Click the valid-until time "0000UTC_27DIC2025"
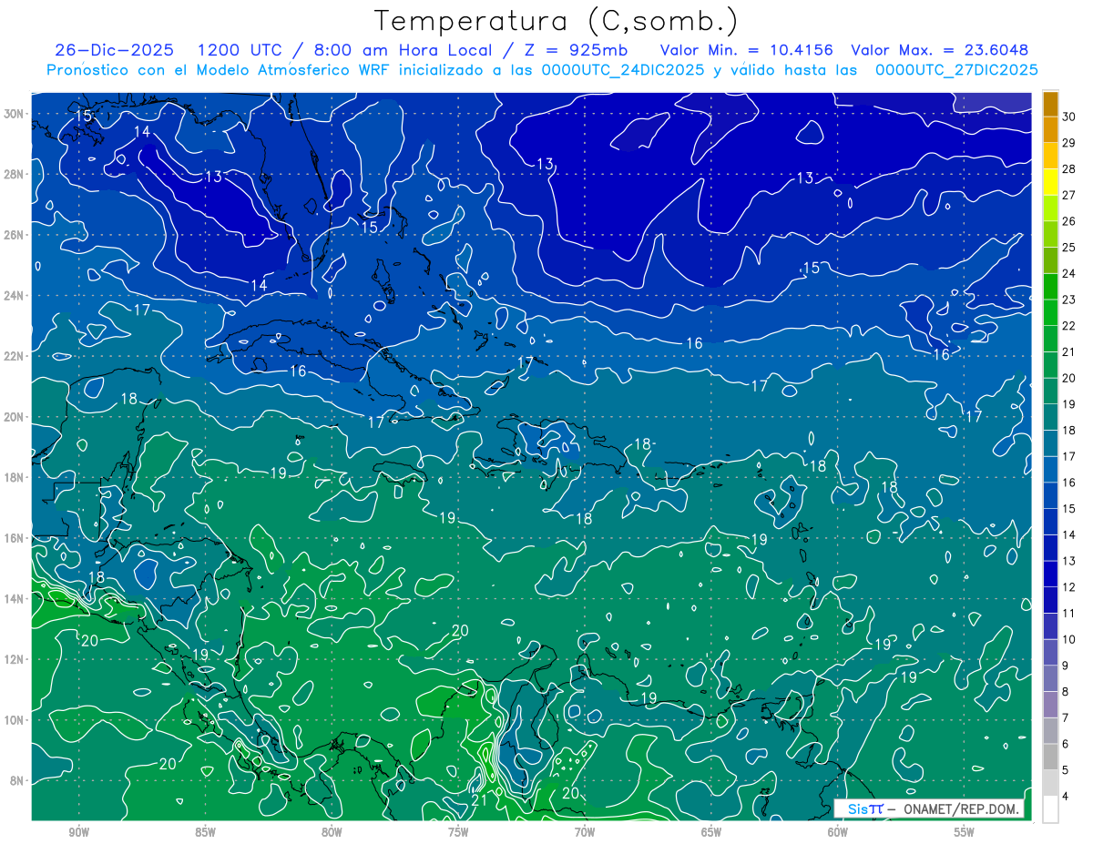The width and height of the screenshot is (1093, 844). click(955, 69)
